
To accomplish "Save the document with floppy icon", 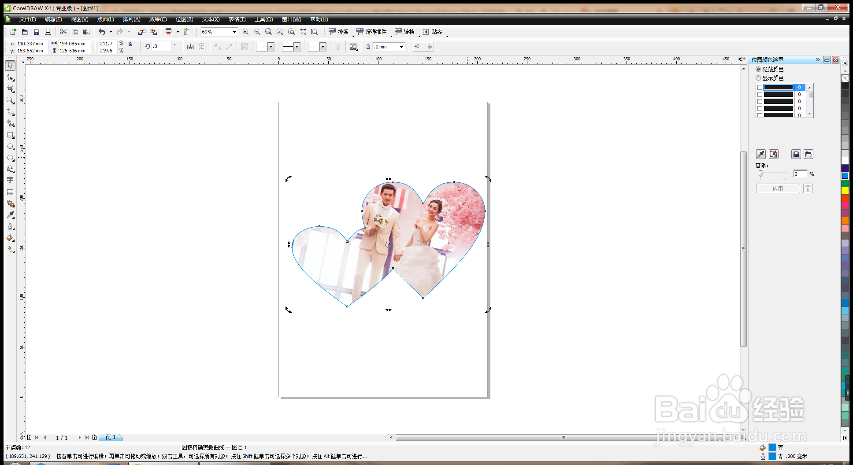I will 37,32.
